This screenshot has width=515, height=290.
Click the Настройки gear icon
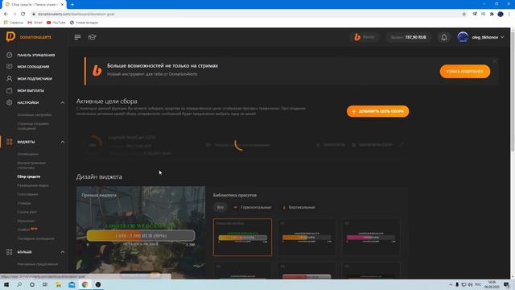pos(9,102)
